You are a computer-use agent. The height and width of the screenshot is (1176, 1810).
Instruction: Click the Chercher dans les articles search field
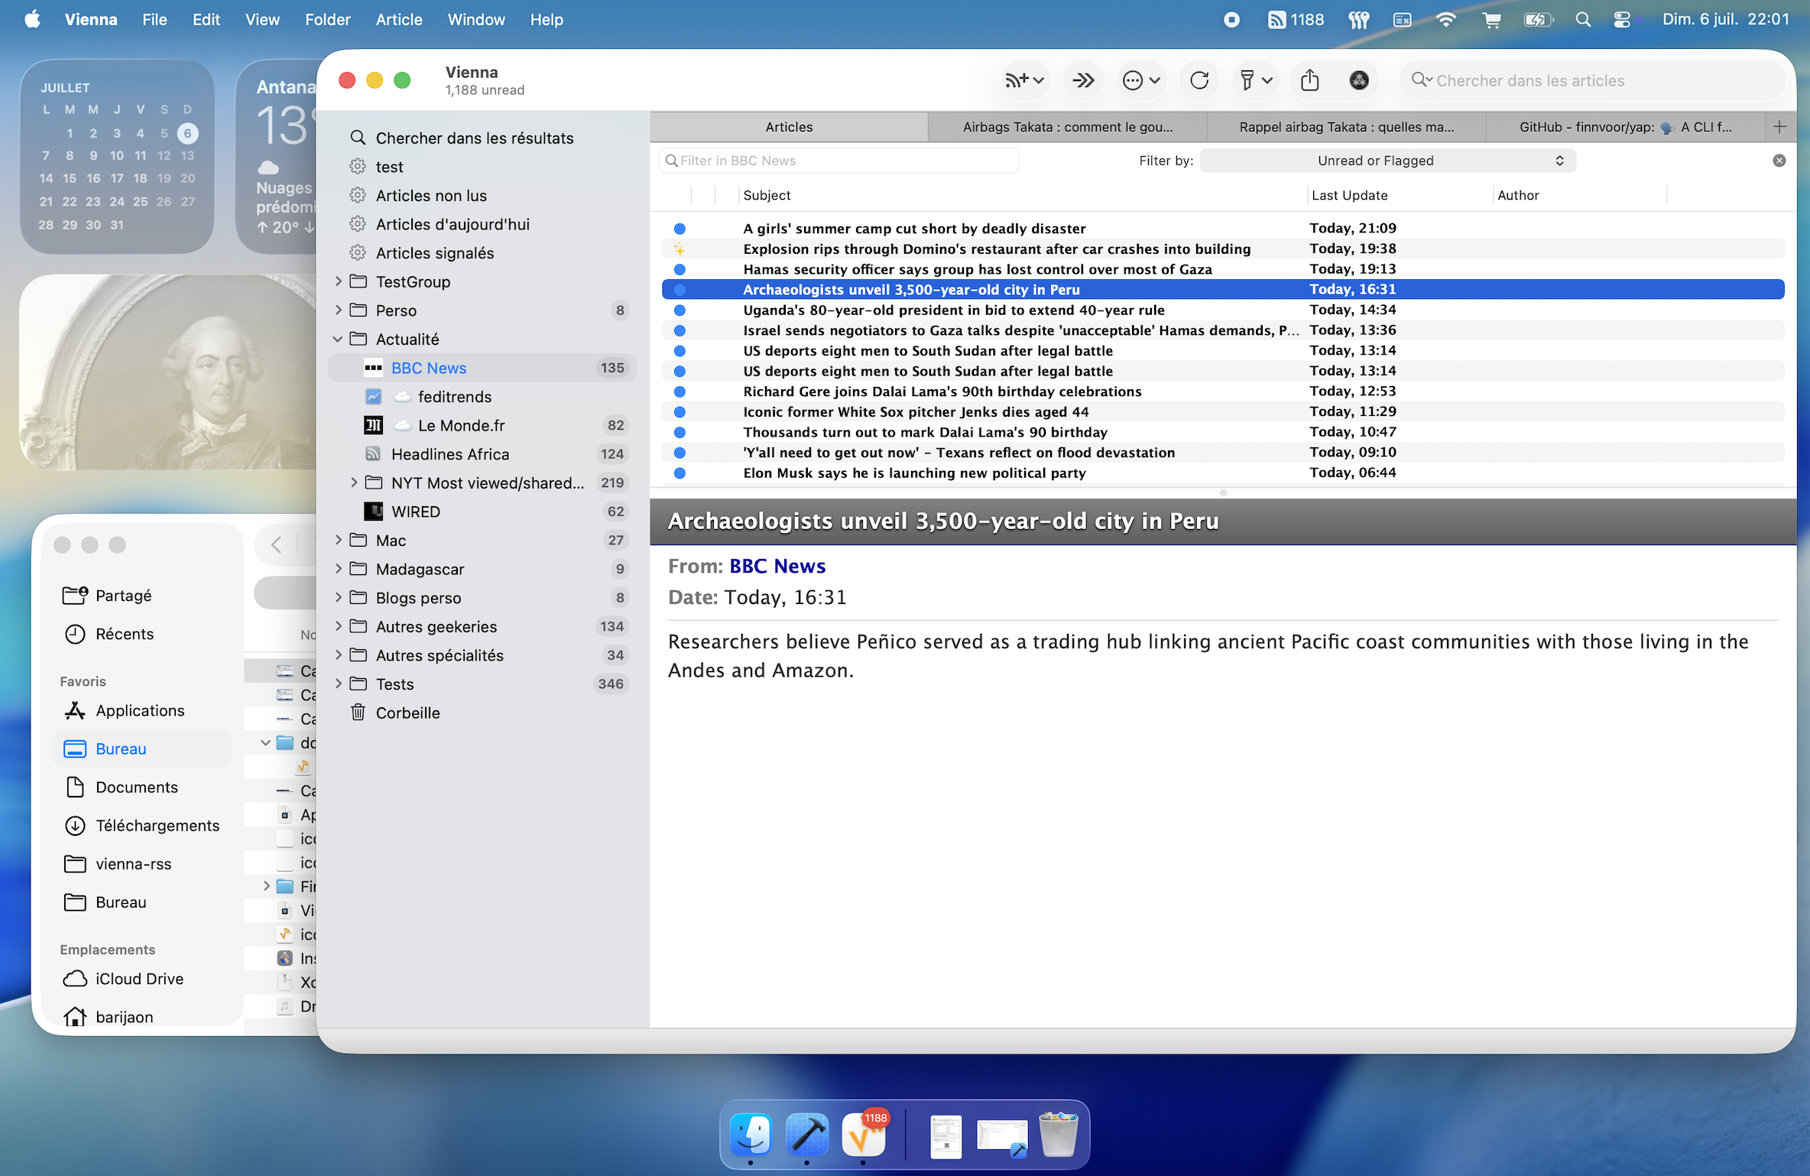tap(1593, 80)
